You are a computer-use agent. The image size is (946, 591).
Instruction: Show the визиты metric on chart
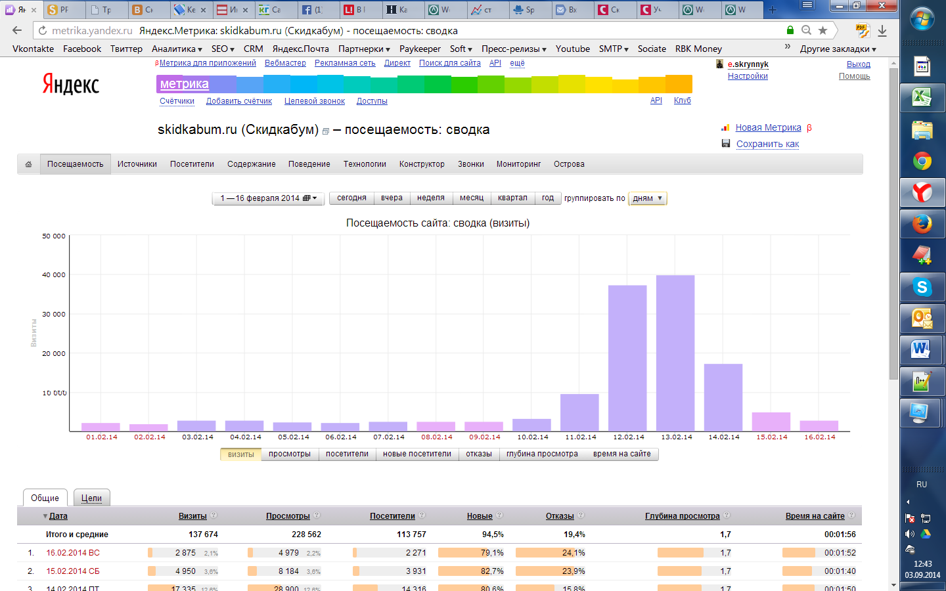tap(241, 454)
